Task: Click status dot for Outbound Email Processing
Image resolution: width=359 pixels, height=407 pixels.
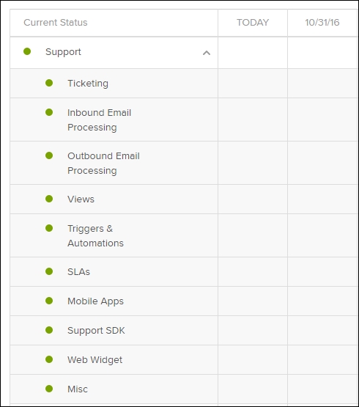Action: (49, 155)
